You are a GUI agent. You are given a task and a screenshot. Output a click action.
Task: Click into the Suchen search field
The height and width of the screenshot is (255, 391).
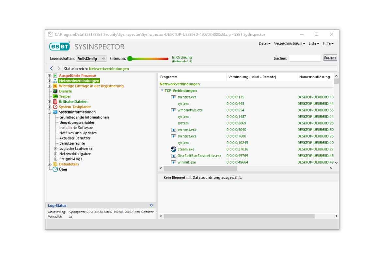(x=305, y=58)
